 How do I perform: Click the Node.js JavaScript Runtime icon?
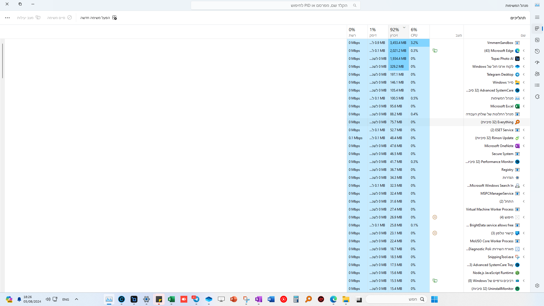point(517,273)
